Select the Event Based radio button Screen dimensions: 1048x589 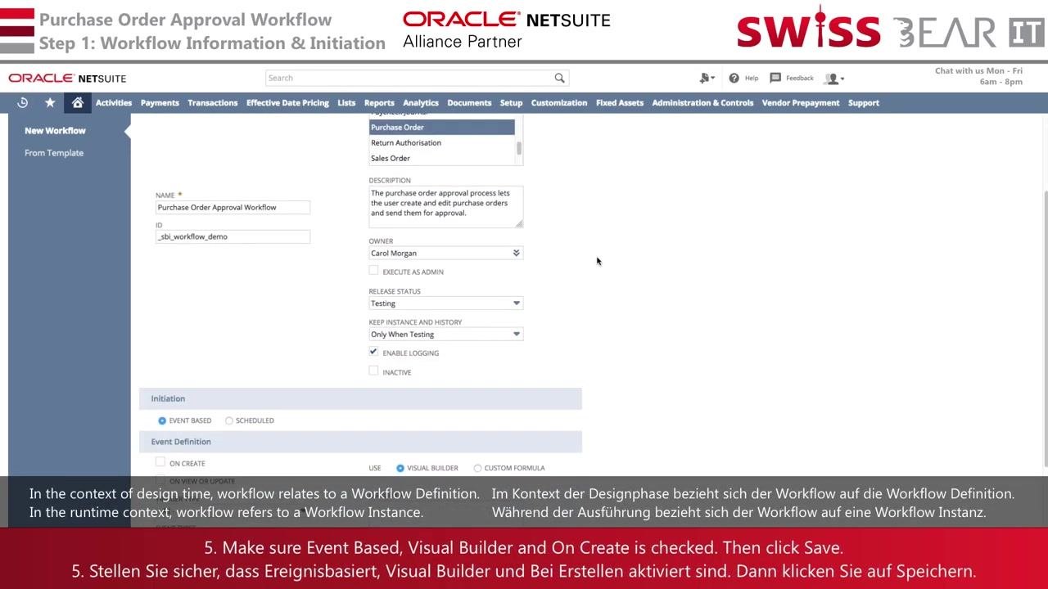click(x=162, y=420)
